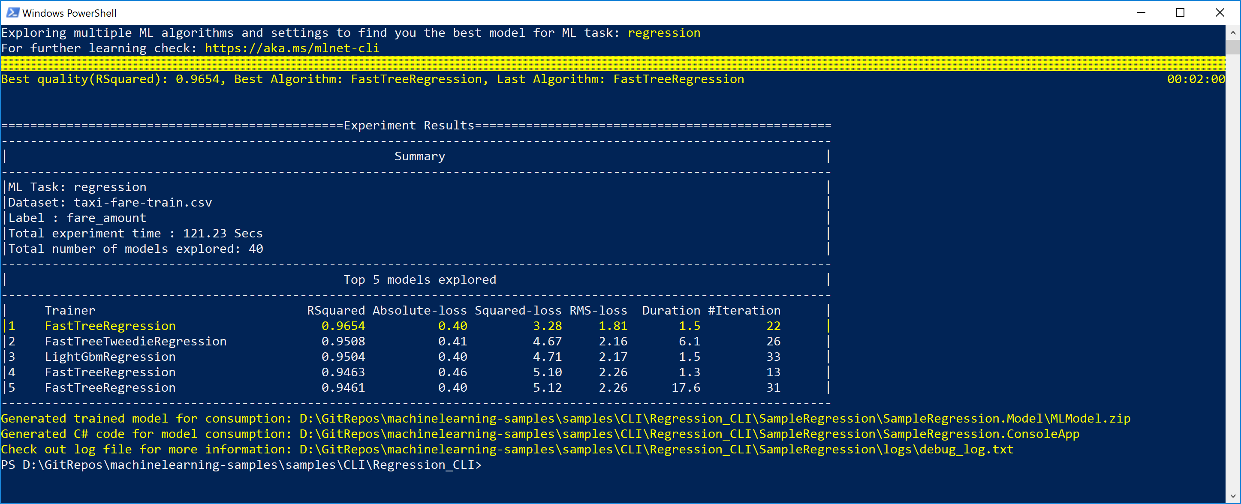Click the Trainer column header
Viewport: 1241px width, 504px height.
(x=70, y=310)
